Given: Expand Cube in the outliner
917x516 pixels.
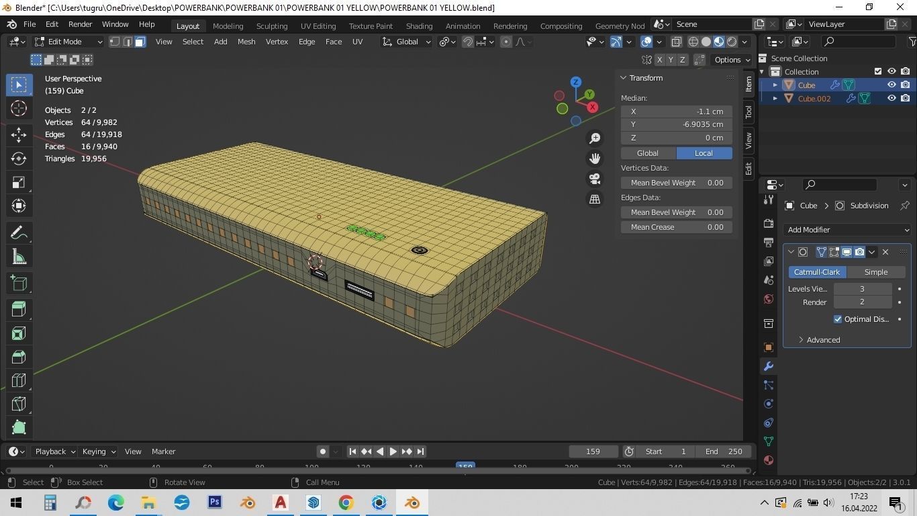Looking at the screenshot, I should [775, 85].
